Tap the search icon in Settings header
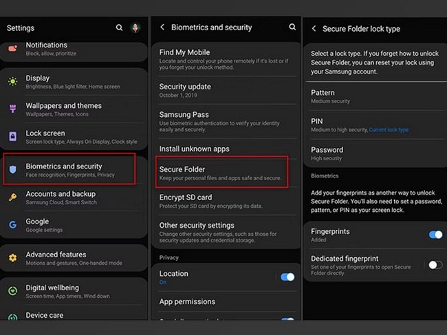This screenshot has height=335, width=447. [x=119, y=28]
